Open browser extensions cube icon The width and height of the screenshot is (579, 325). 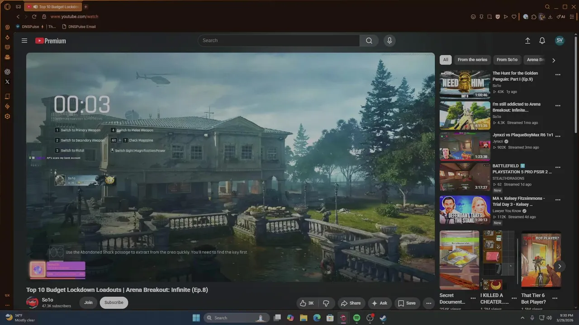(534, 17)
